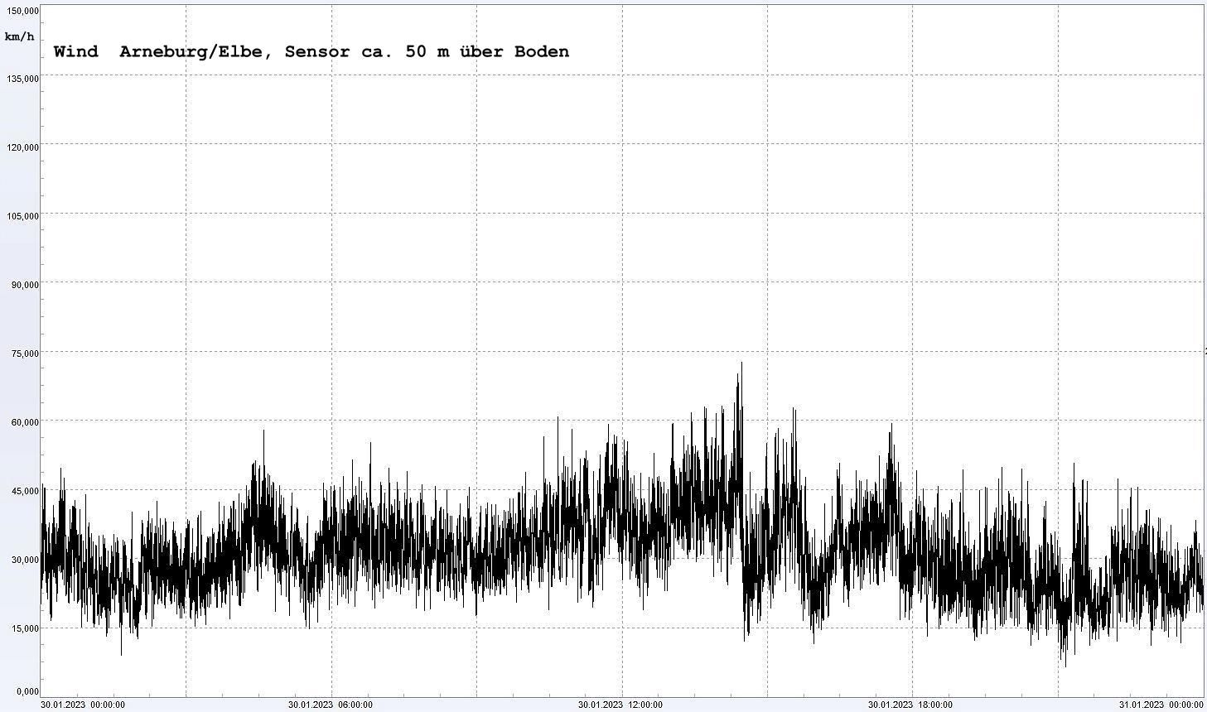Select the 30.01.2023 06:00:00 time label

330,705
